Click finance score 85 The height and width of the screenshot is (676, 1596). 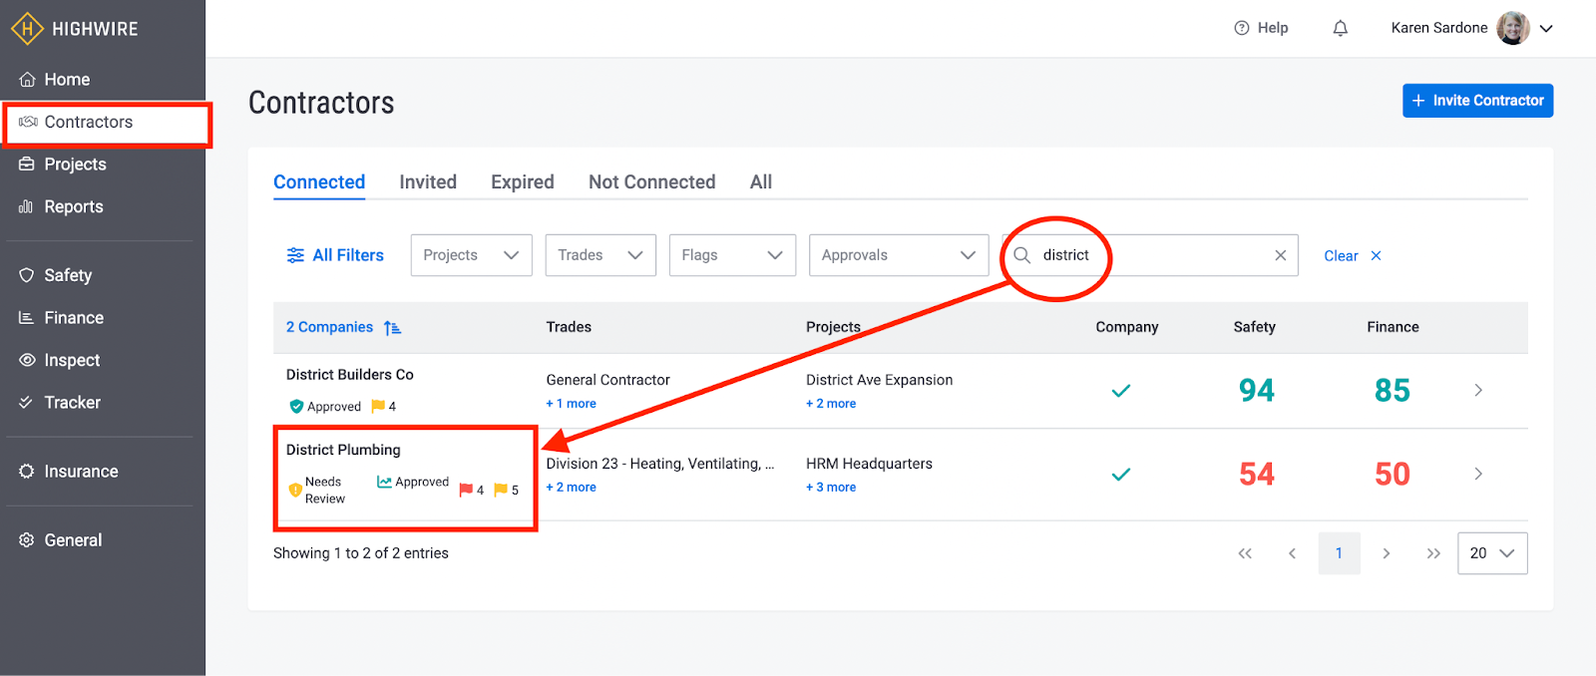point(1393,391)
